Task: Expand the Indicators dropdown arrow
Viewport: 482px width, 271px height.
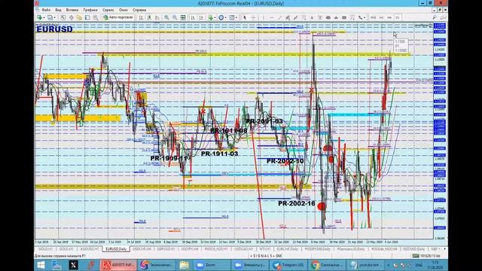Action: 215,17
